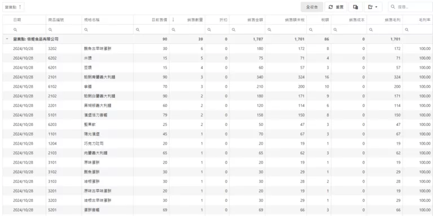
Task: Collapse the 營業點 group row arrow
Action: point(7,39)
